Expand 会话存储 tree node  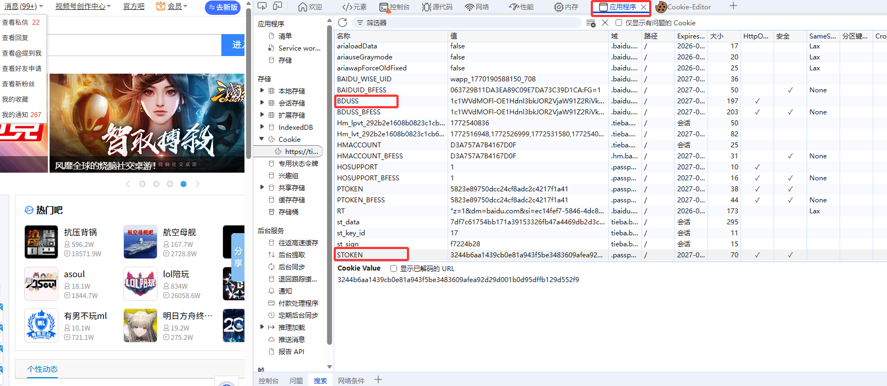point(262,103)
